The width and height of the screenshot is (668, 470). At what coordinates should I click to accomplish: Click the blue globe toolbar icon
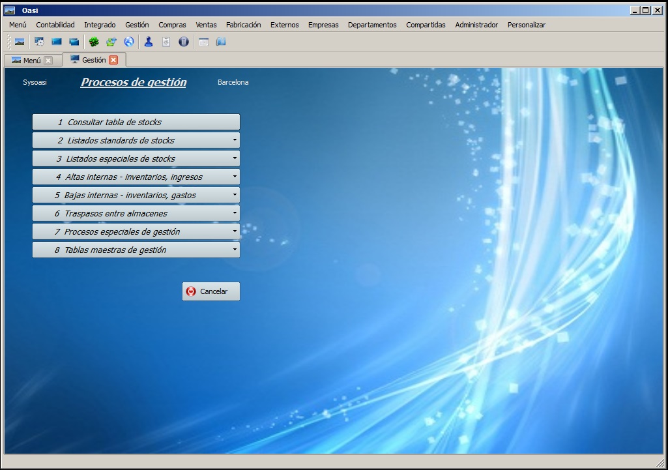click(128, 42)
